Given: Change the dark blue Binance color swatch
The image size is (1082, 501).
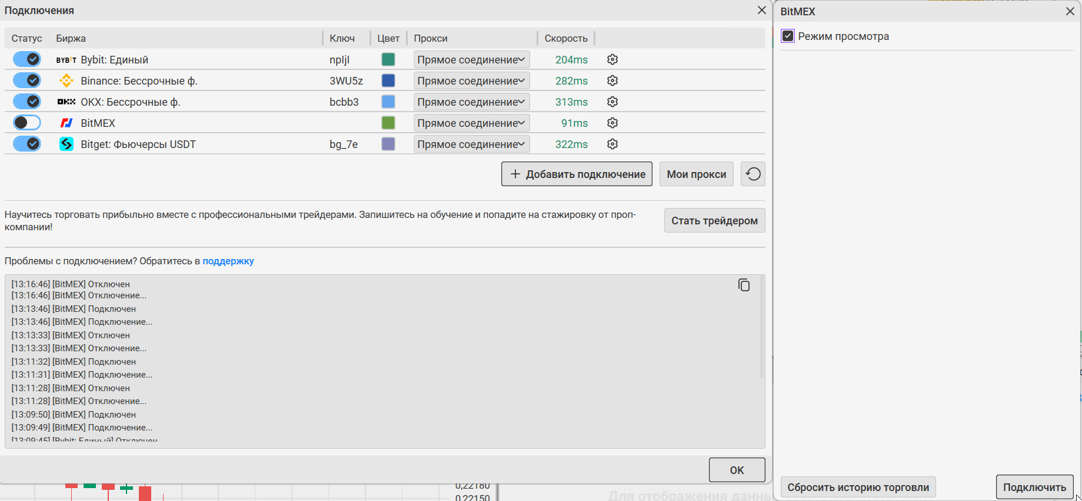Looking at the screenshot, I should tap(388, 80).
